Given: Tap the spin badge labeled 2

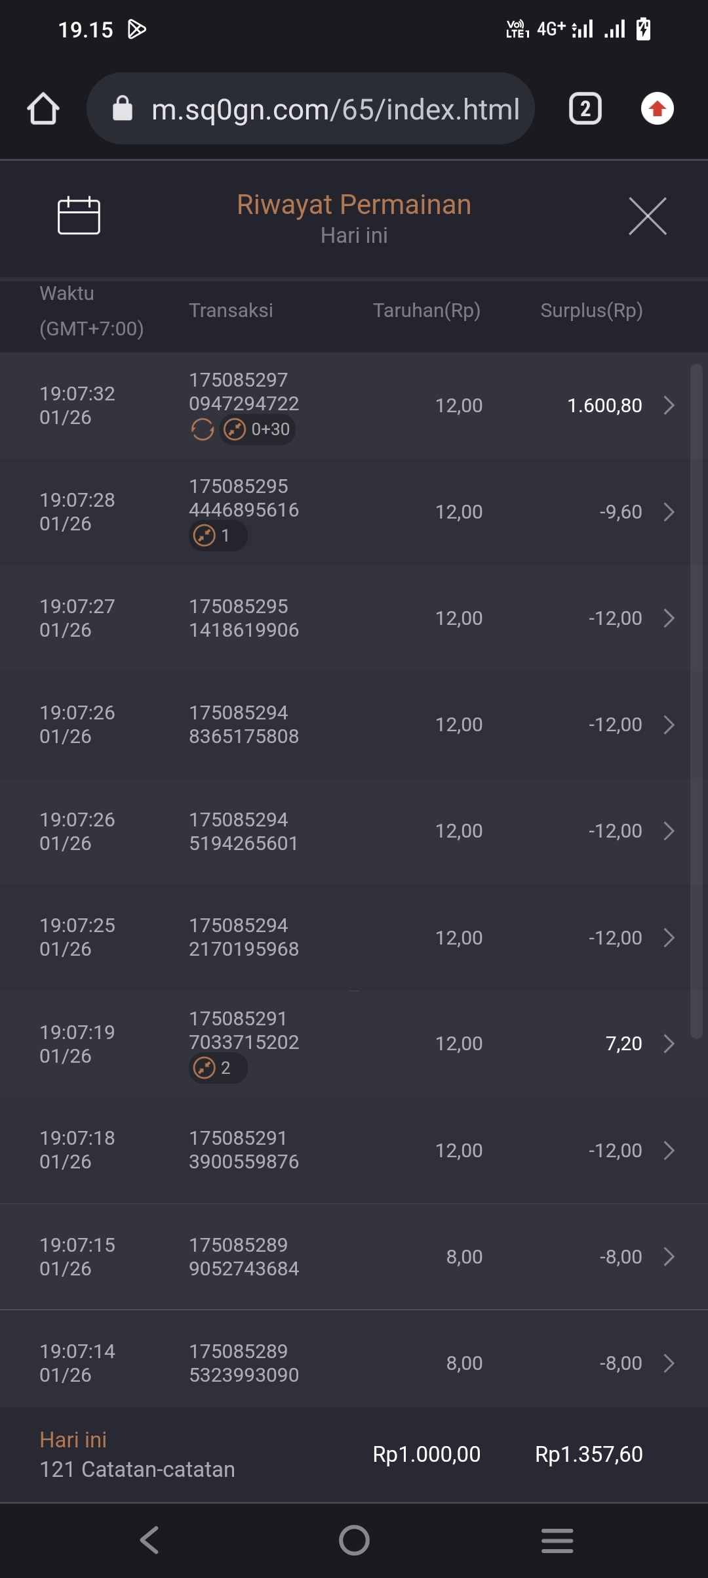Looking at the screenshot, I should point(218,1068).
